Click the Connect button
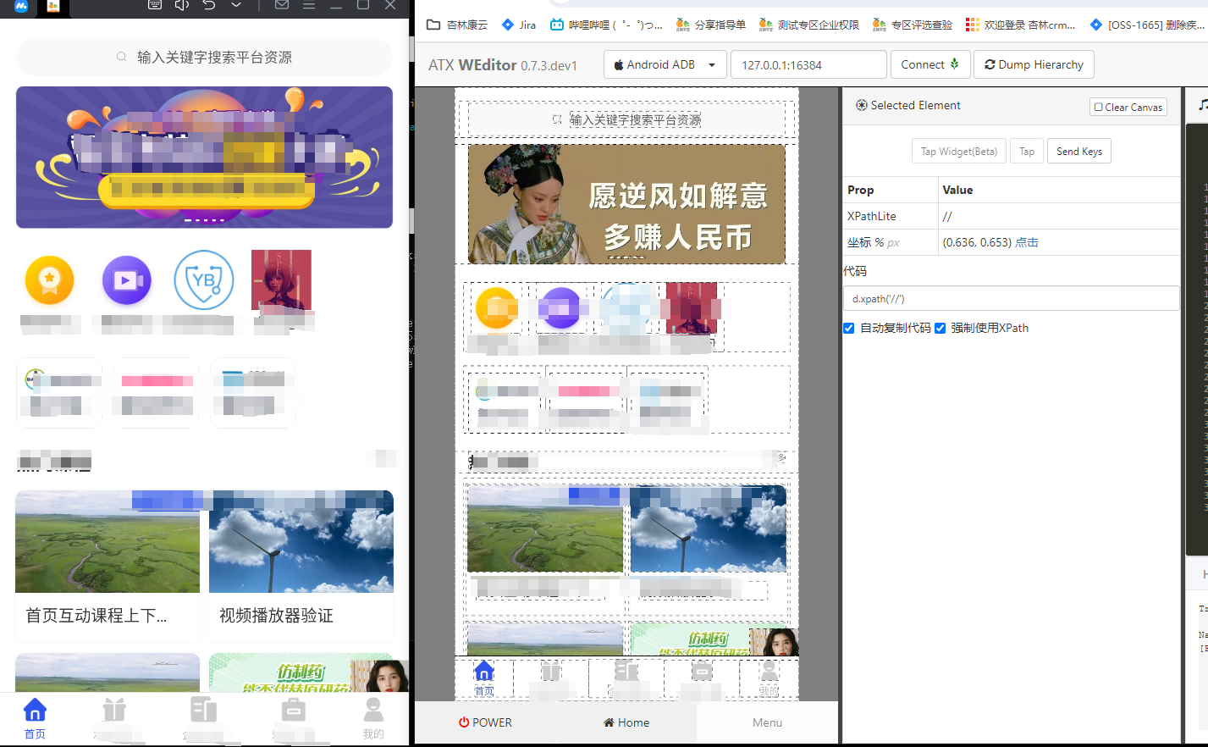Viewport: 1208px width, 747px height. (929, 64)
